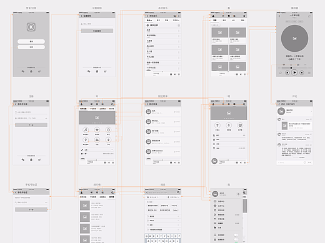Like the first comment on comments screen
325x243 pixels.
[x=311, y=120]
